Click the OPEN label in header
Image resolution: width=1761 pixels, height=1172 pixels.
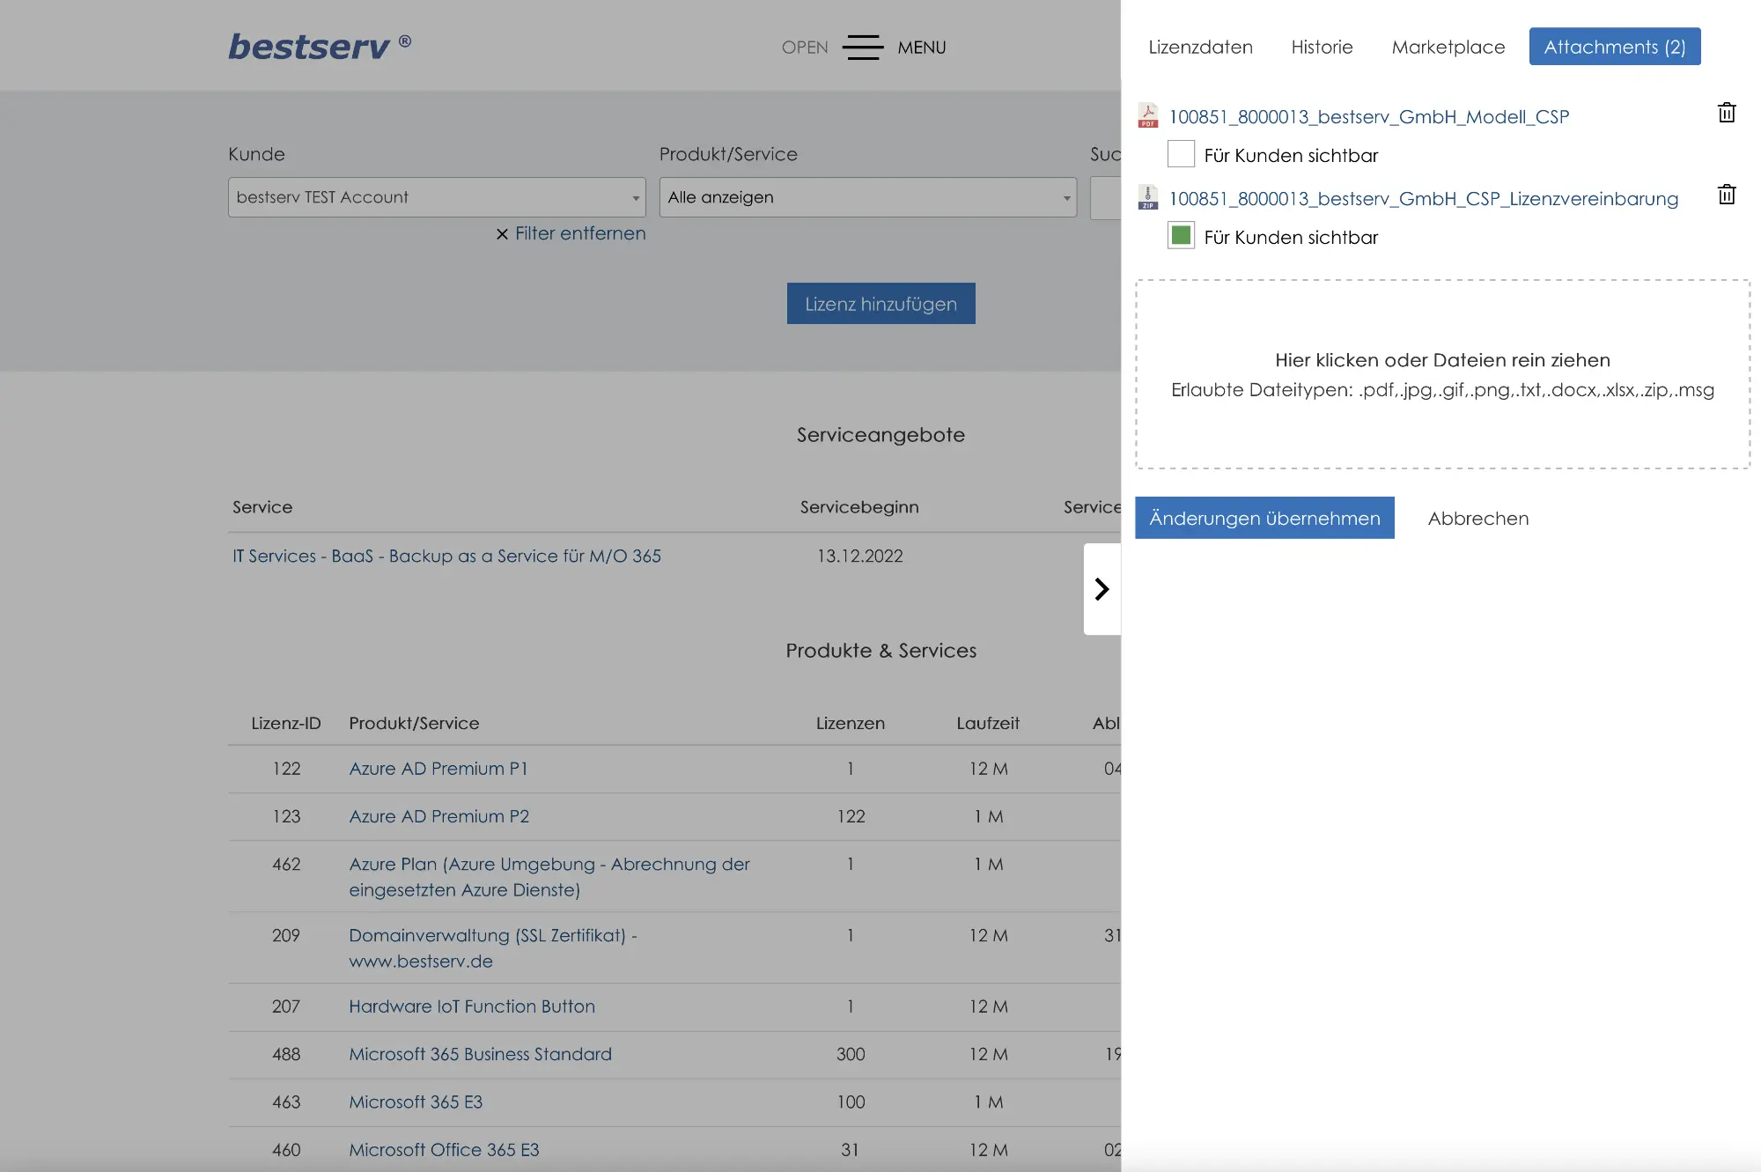(x=805, y=48)
